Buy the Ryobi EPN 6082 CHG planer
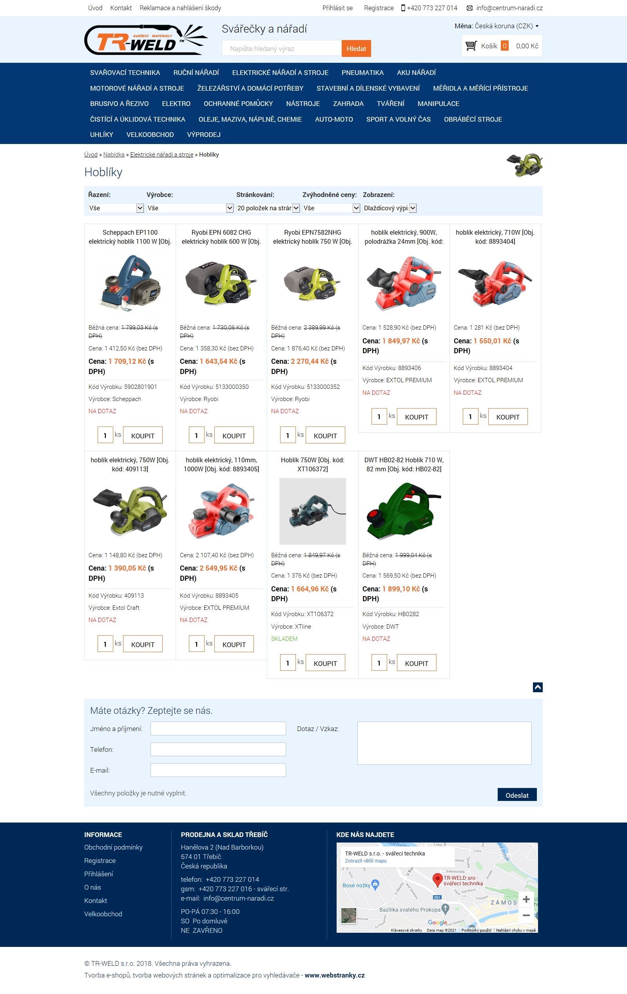 pos(234,436)
